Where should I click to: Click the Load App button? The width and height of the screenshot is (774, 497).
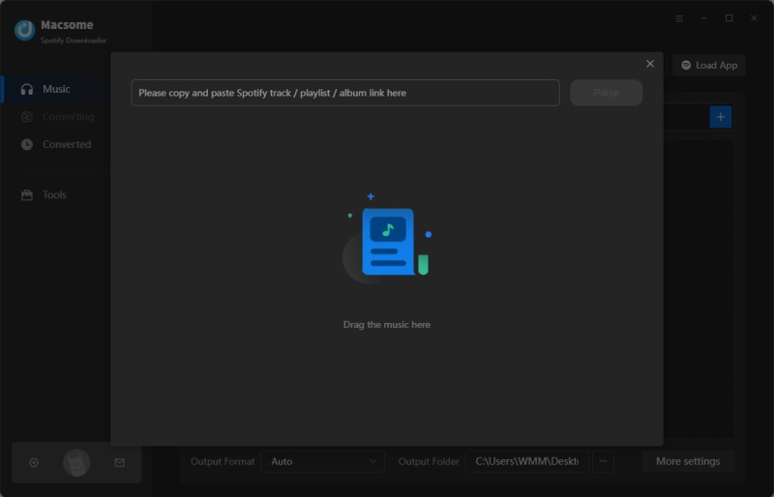click(x=709, y=65)
